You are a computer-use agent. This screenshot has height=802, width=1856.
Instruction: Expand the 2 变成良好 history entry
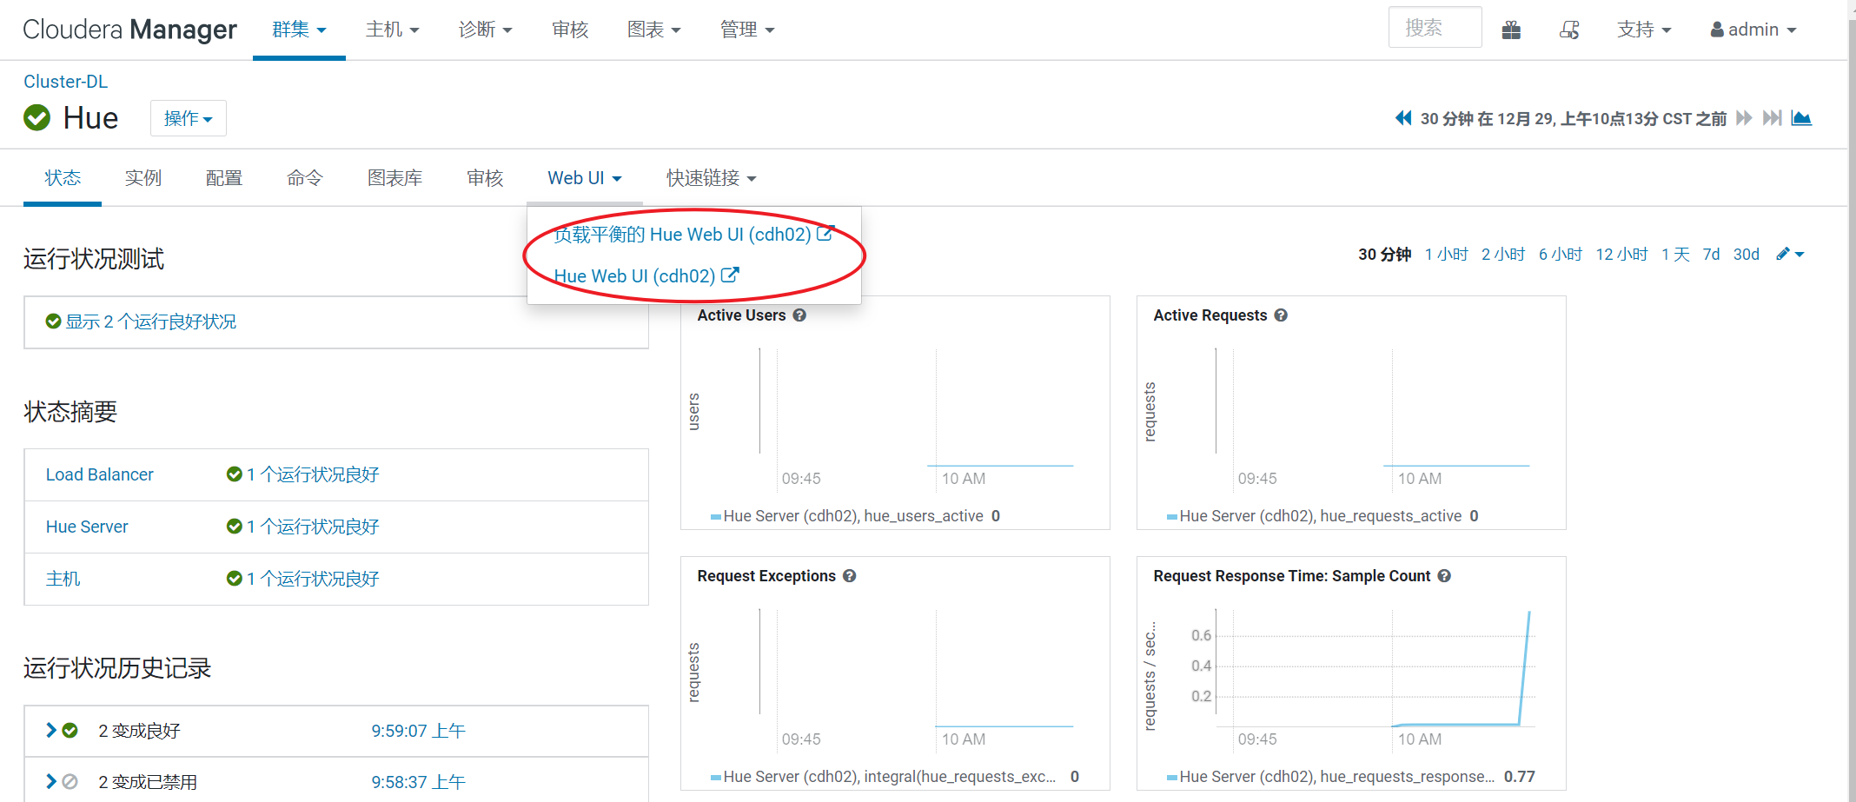click(51, 731)
